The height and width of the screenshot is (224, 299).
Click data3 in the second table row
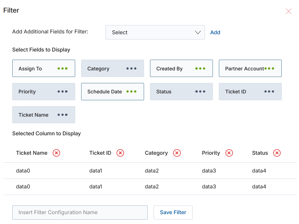pyautogui.click(x=209, y=186)
